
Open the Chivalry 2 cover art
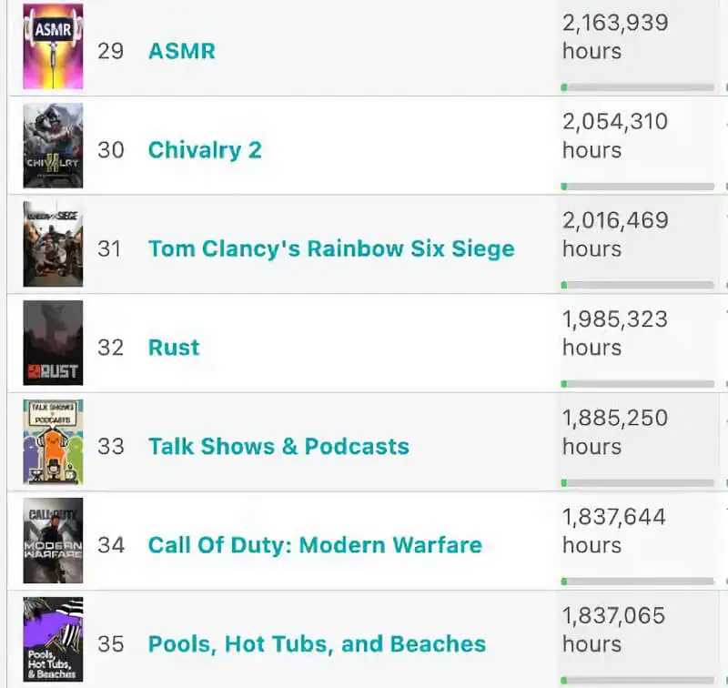53,146
